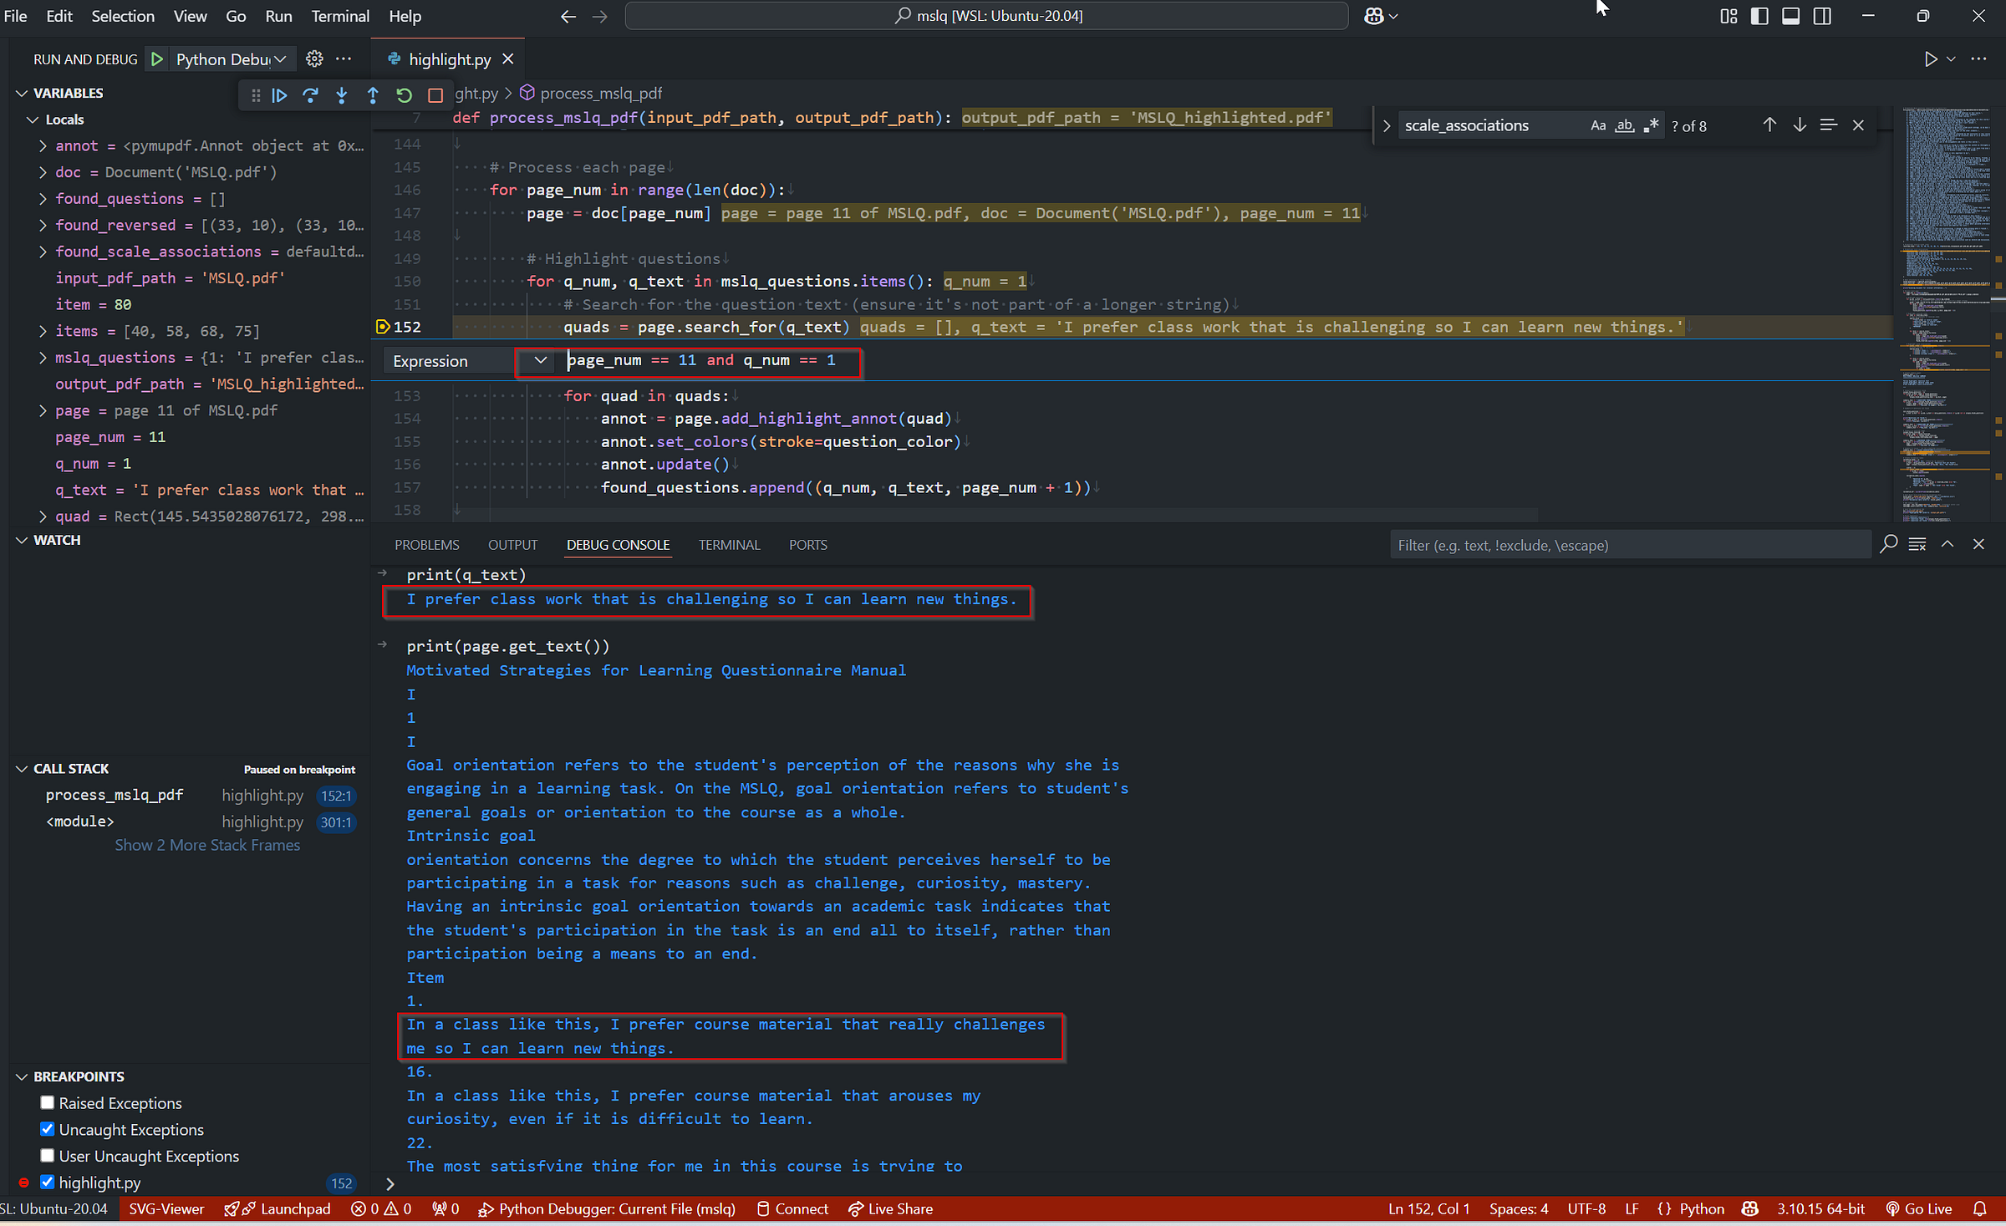
Task: Toggle Match Whole Word in find widget
Action: click(1624, 125)
